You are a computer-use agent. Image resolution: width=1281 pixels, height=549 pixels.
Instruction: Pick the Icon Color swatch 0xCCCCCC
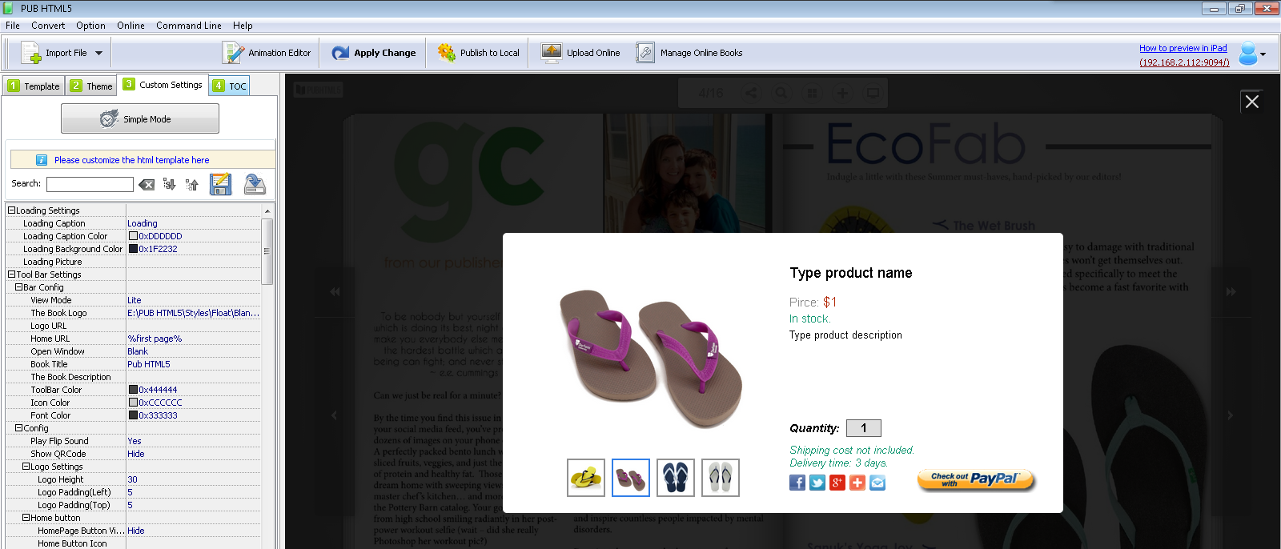pyautogui.click(x=134, y=403)
